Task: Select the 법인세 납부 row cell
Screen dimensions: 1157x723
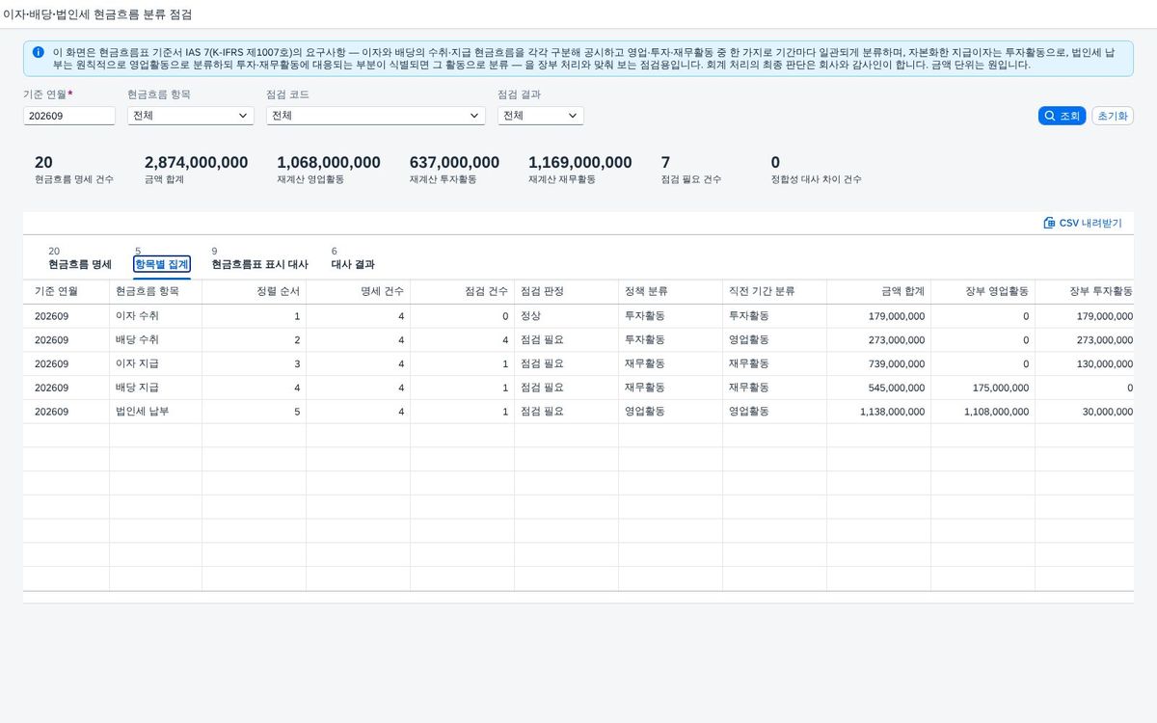Action: (x=155, y=412)
